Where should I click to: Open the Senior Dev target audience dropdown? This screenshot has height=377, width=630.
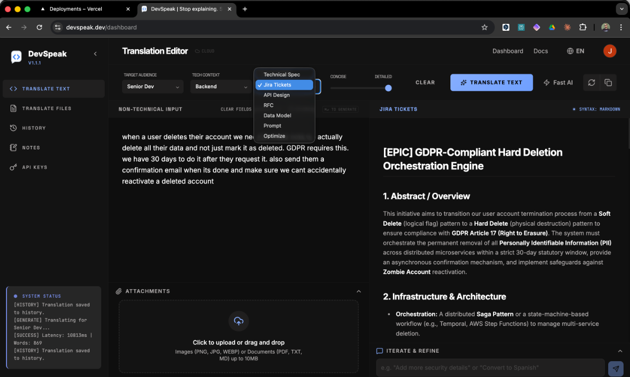coord(152,86)
